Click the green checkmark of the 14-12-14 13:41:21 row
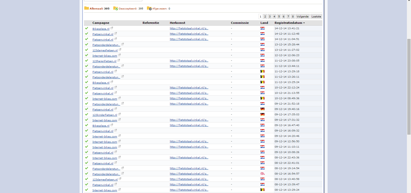The image size is (411, 193). [x=87, y=28]
